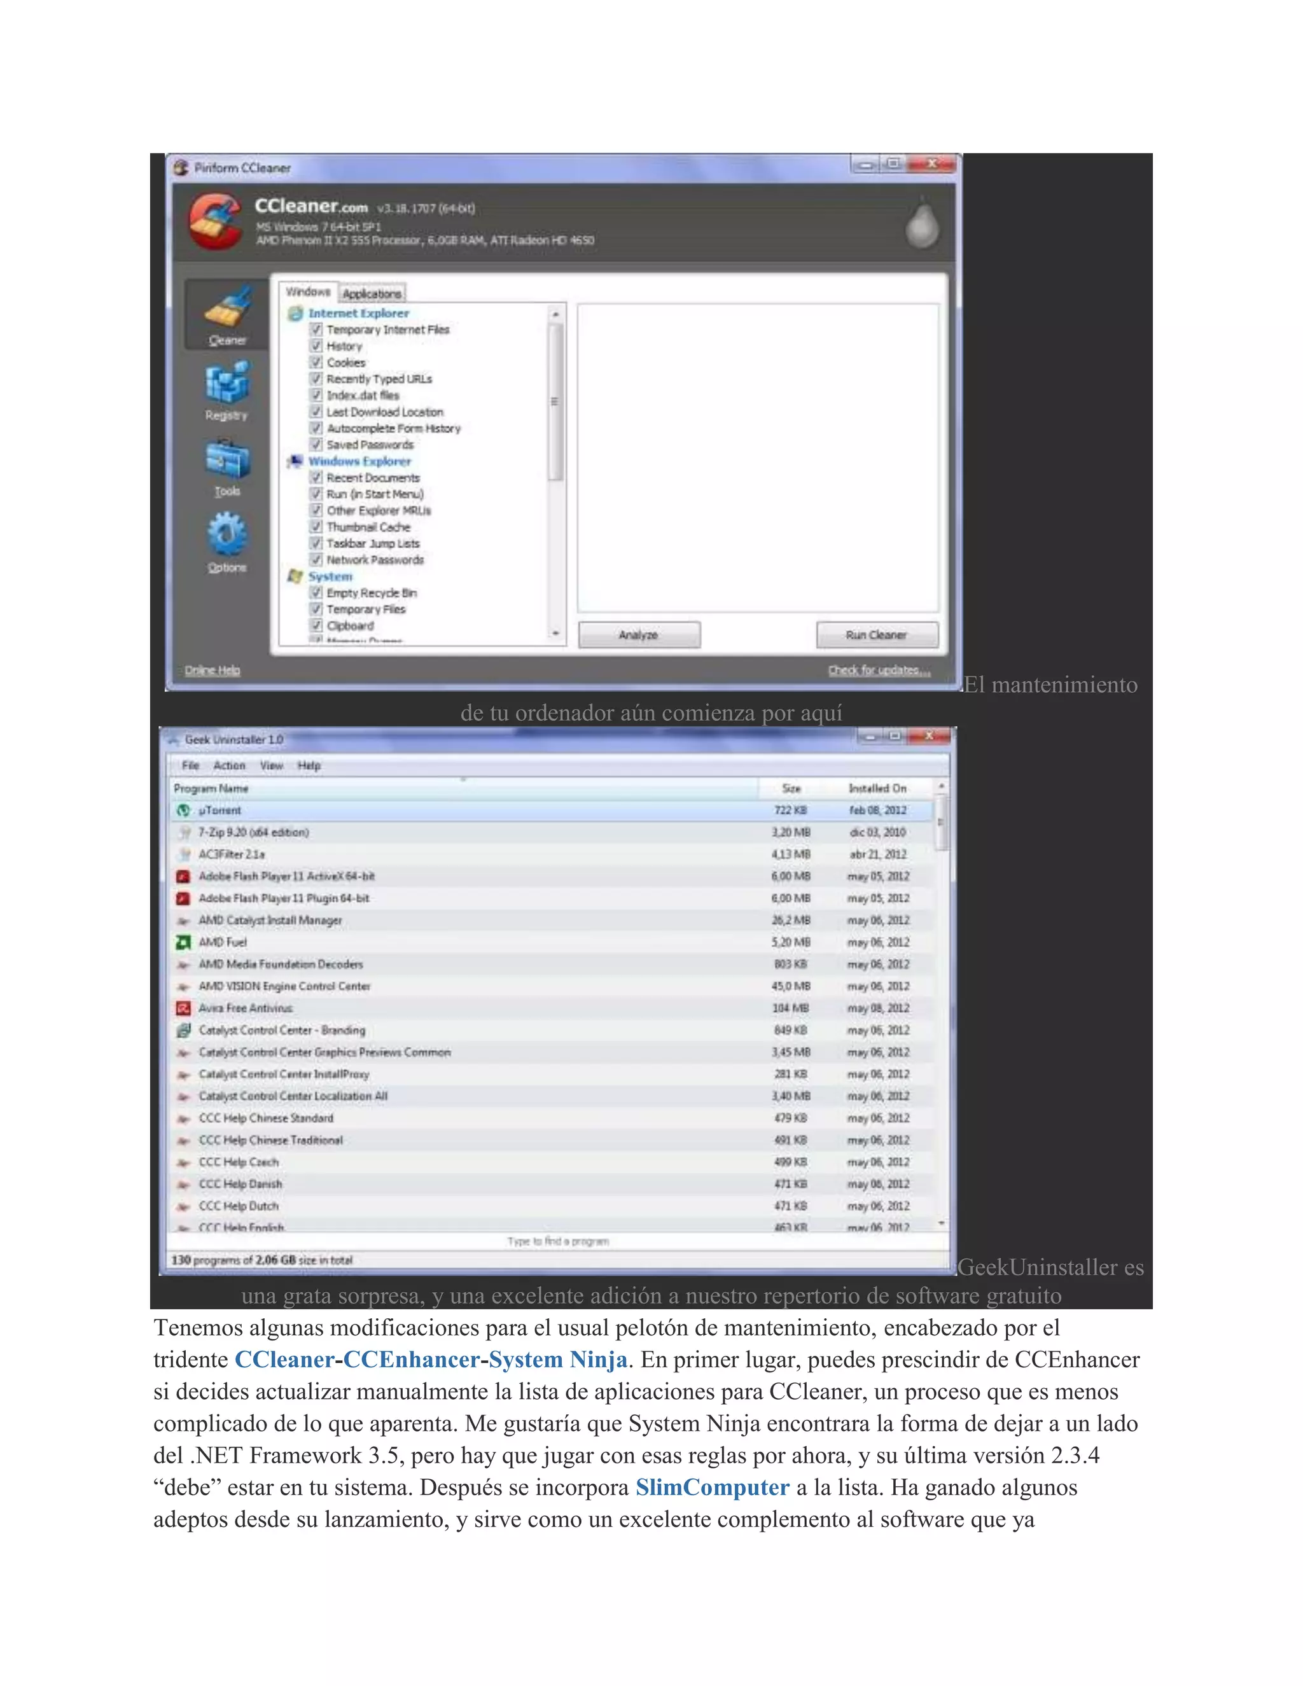This screenshot has width=1303, height=1686.
Task: Sort by the Installed On column header
Action: point(879,789)
